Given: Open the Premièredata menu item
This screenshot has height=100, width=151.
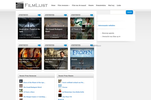Looking at the screenshot, I should [x=101, y=5].
